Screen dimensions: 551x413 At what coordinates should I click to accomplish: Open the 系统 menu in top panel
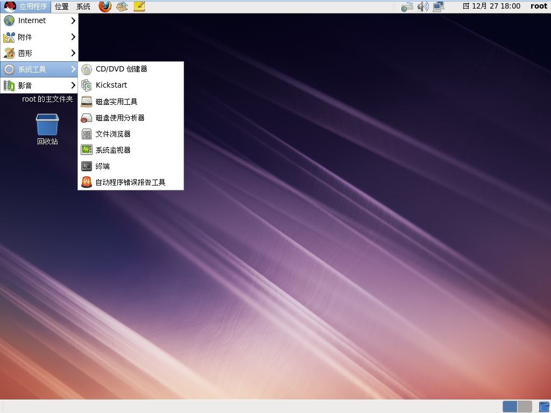click(x=83, y=6)
